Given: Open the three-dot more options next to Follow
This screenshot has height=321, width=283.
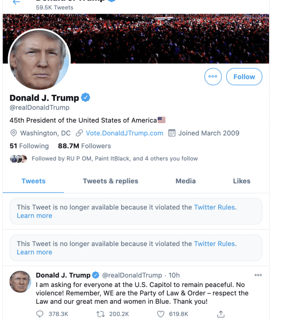Looking at the screenshot, I should pyautogui.click(x=213, y=77).
